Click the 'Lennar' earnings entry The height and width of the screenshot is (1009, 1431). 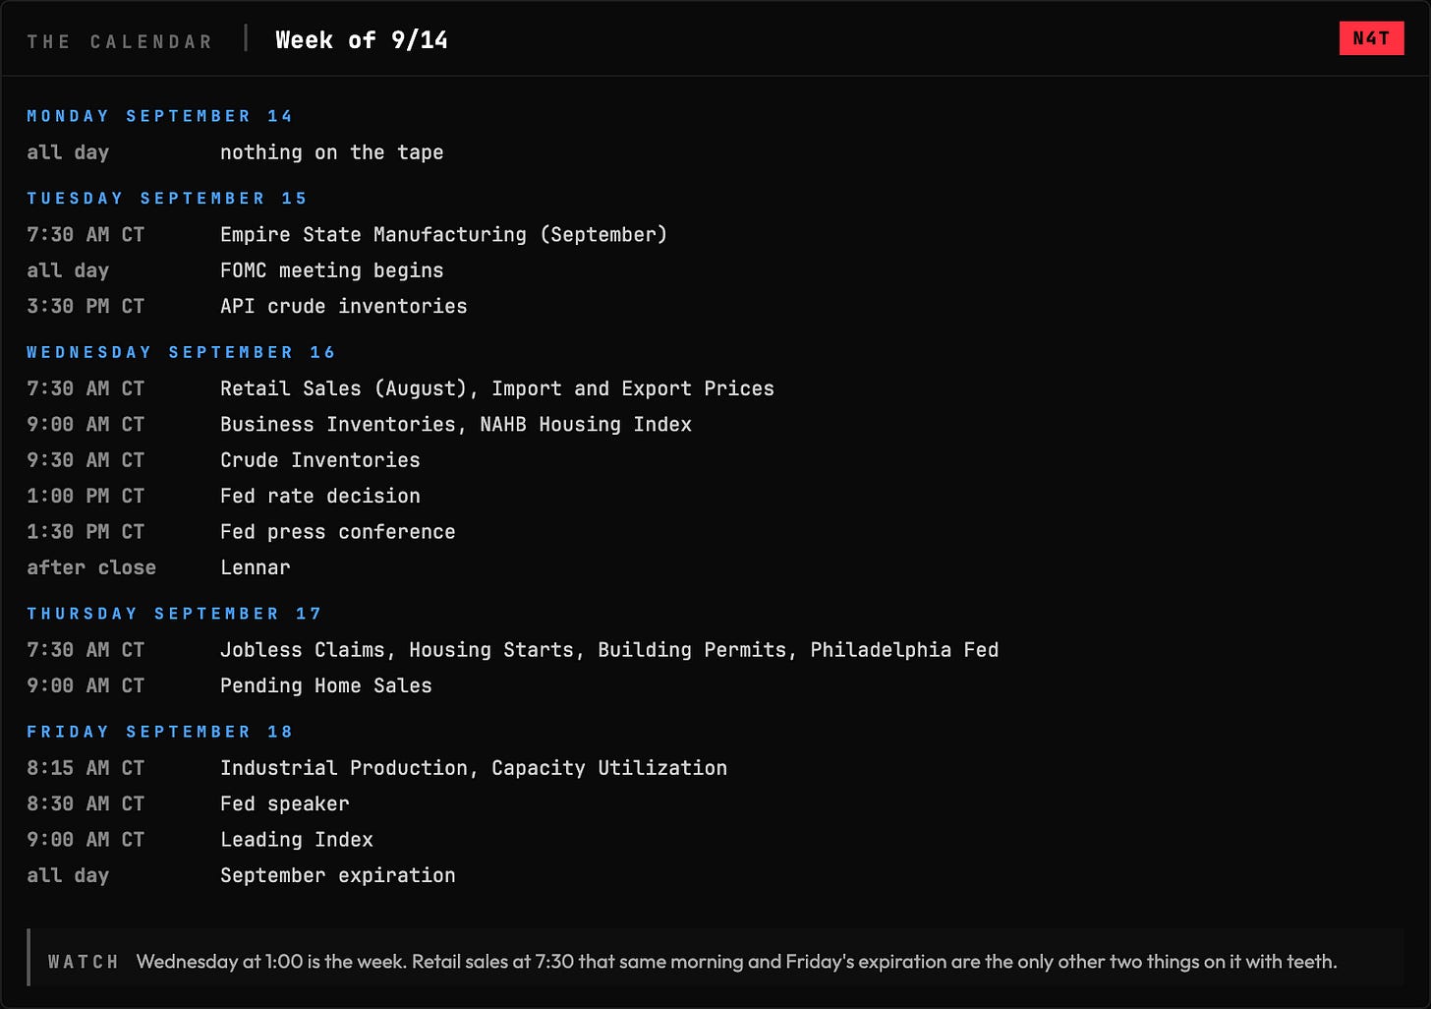(x=255, y=567)
